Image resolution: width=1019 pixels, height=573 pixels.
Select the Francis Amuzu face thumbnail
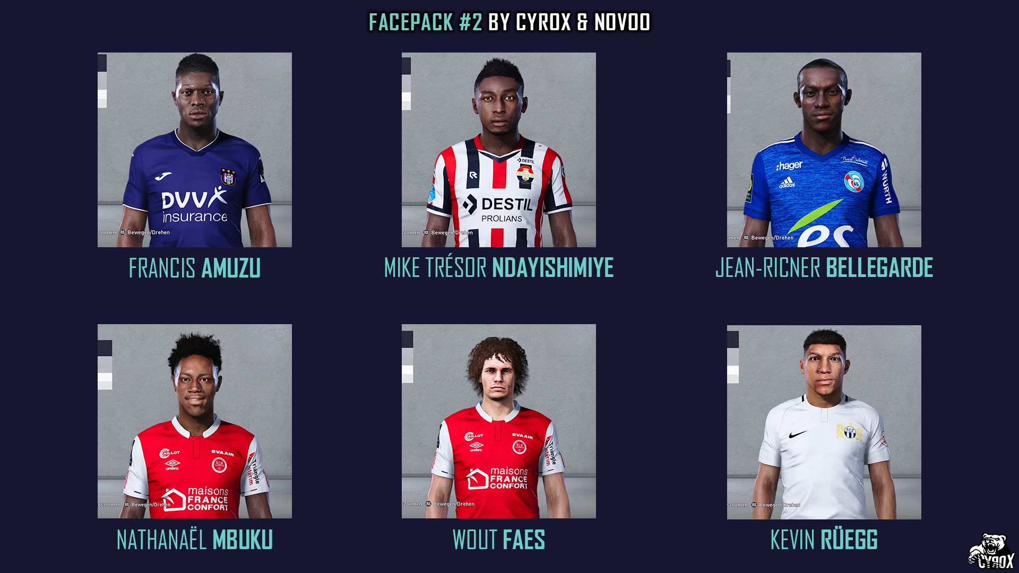click(195, 150)
